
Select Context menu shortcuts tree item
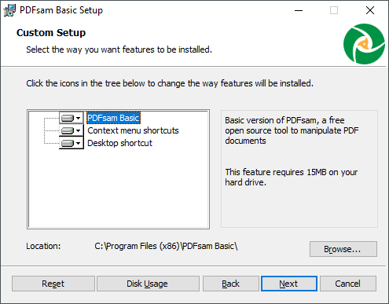[133, 130]
